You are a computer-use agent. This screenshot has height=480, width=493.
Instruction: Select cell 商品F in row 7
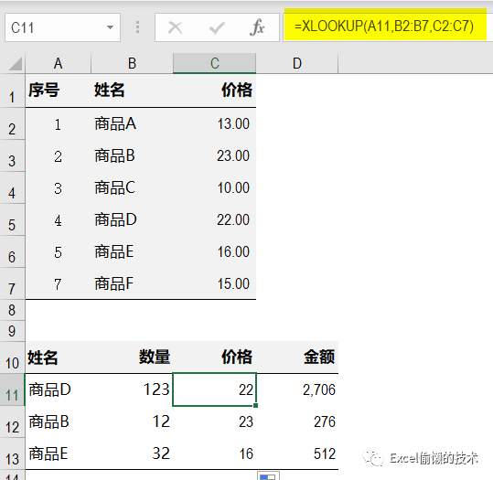point(132,283)
